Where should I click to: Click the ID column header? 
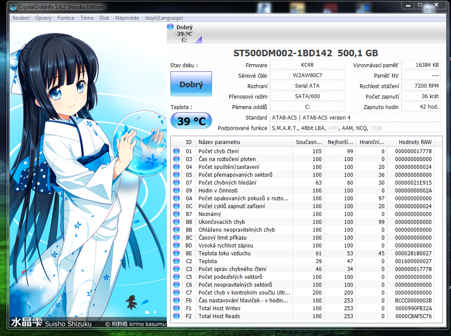tap(189, 142)
